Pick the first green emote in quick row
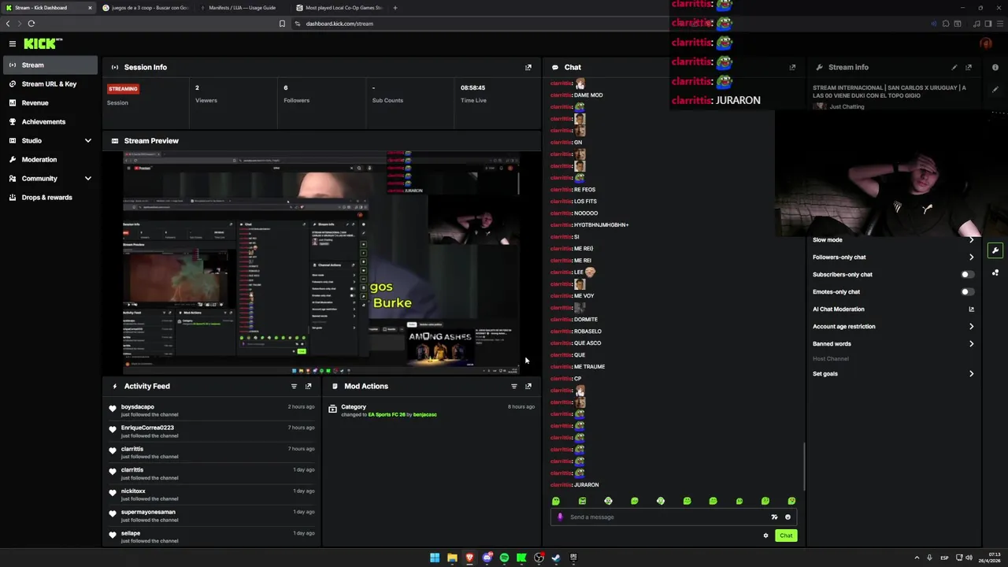Image resolution: width=1008 pixels, height=567 pixels. [x=556, y=501]
